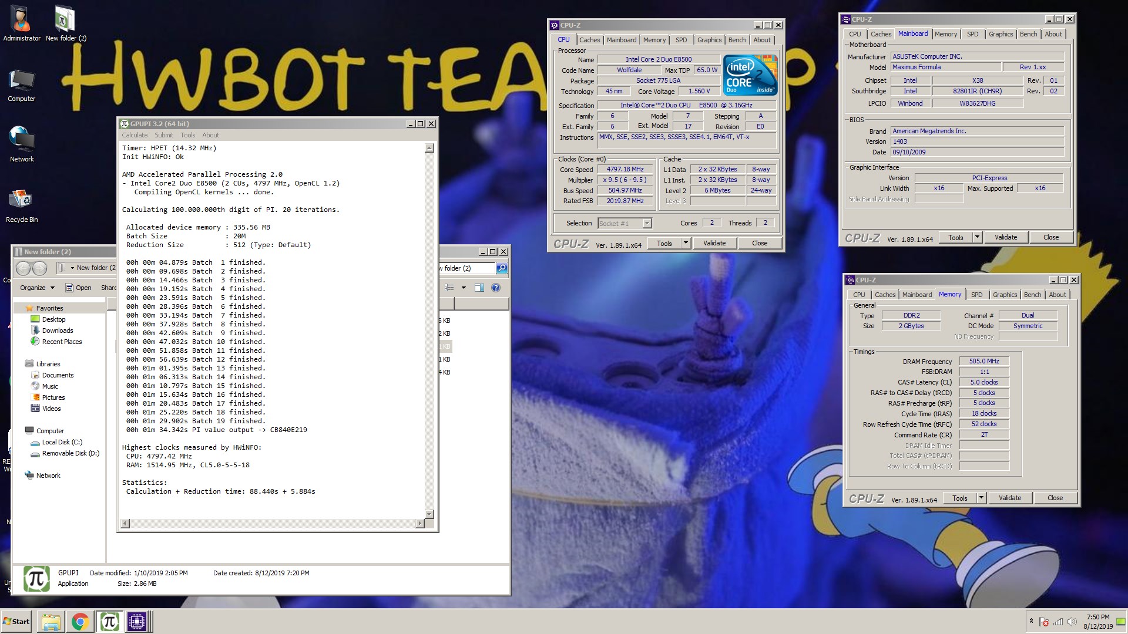This screenshot has height=634, width=1128.
Task: Open Tools dropdown arrow in Memory window
Action: click(981, 498)
